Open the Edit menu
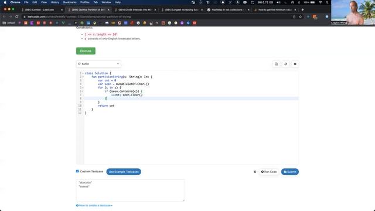 point(35,2)
